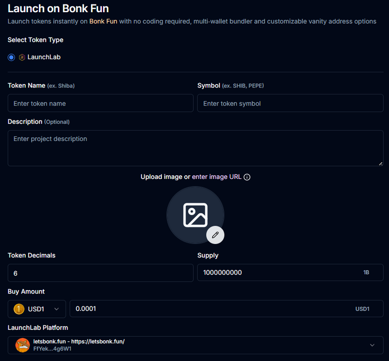
Task: Select the LaunchLab radio button
Action: tap(12, 57)
